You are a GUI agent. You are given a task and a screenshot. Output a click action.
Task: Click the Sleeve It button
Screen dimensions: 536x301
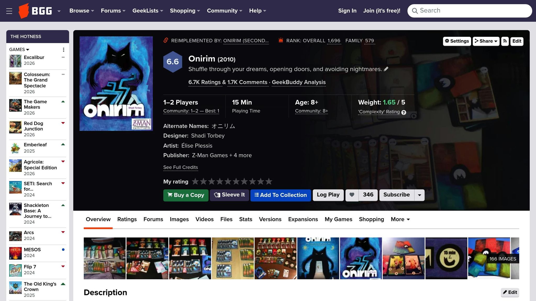click(229, 195)
